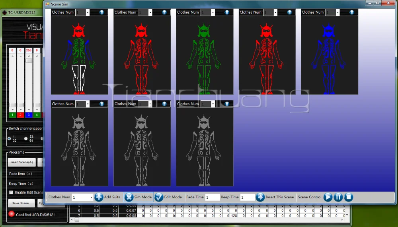Click the shirt icon on first suit panel

pos(102,12)
